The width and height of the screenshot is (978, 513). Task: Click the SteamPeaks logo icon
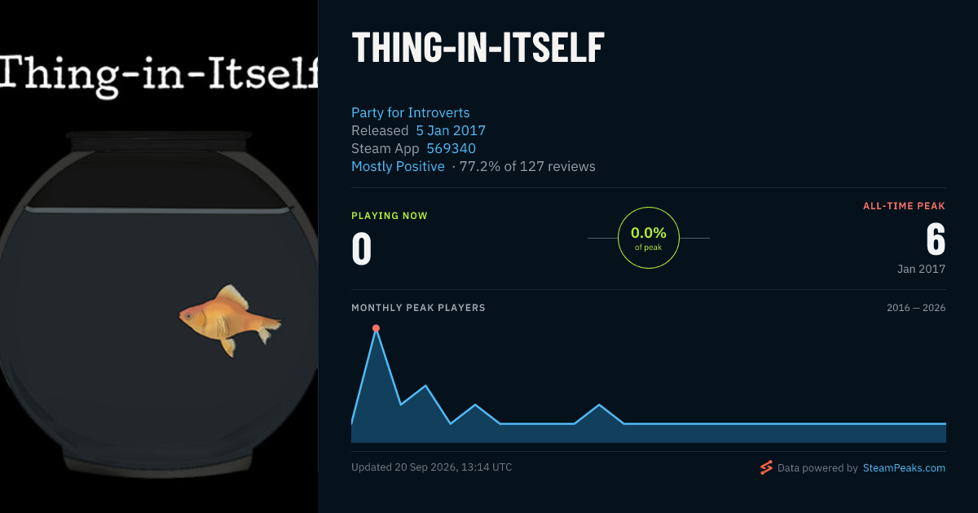(766, 467)
